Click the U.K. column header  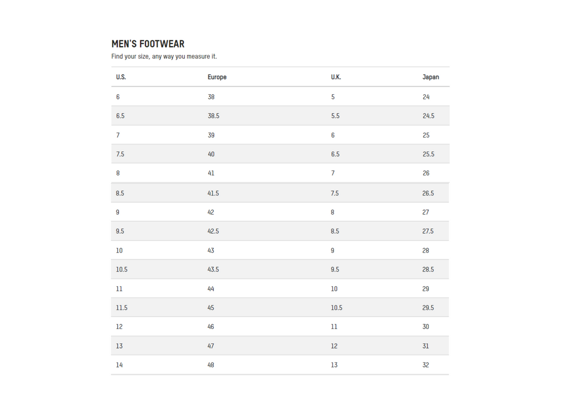click(x=336, y=77)
